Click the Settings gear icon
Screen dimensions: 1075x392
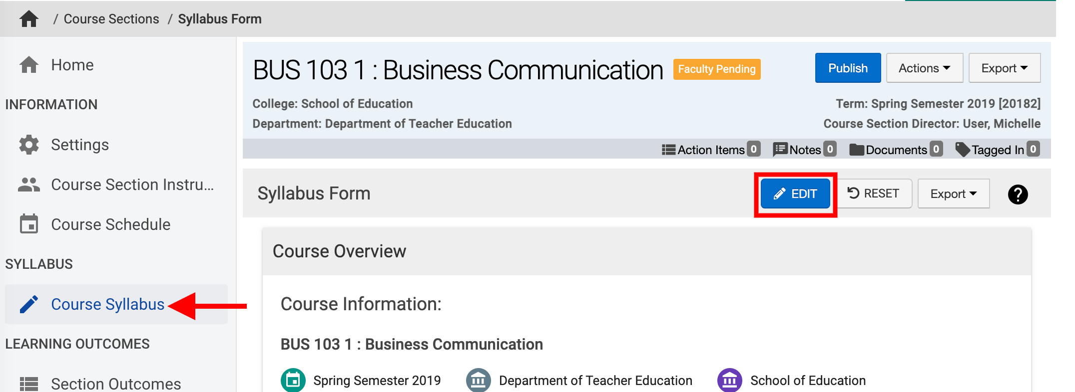coord(29,145)
